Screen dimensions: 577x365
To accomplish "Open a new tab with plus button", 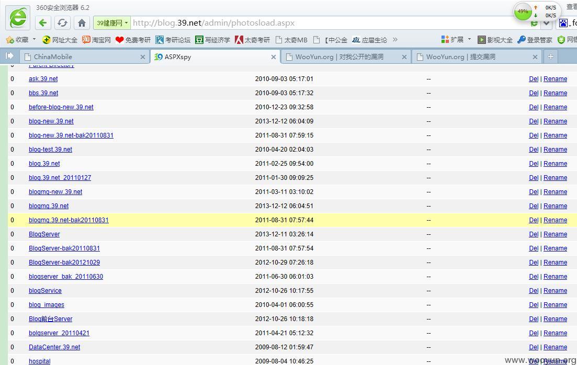I will click(x=550, y=56).
